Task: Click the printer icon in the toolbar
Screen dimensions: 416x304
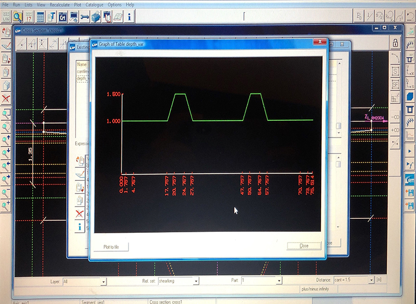Action: [95, 17]
